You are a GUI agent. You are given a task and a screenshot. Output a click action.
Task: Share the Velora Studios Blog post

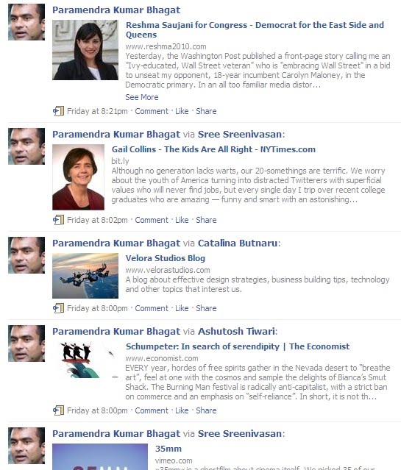click(206, 308)
